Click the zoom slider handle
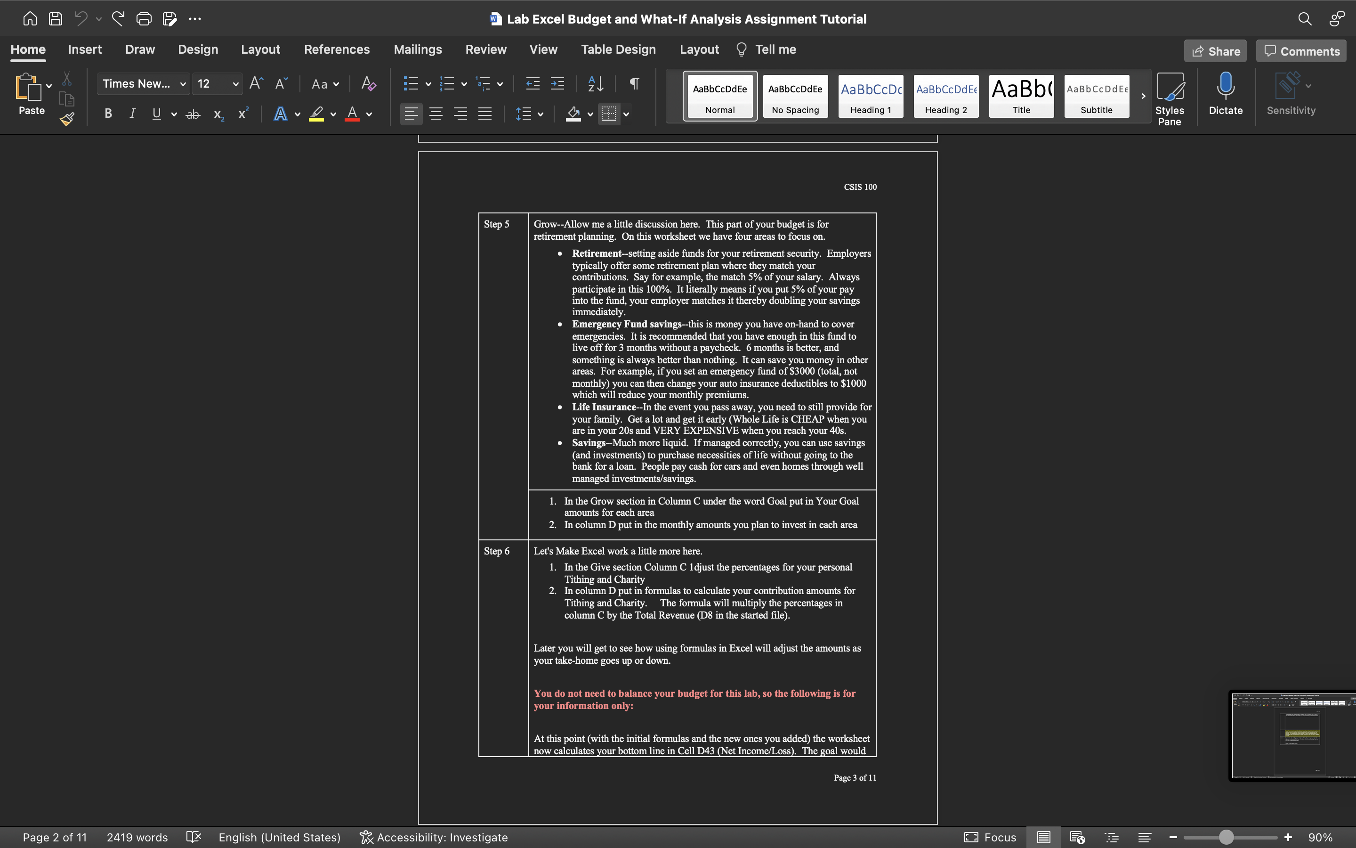Image resolution: width=1356 pixels, height=848 pixels. point(1226,837)
